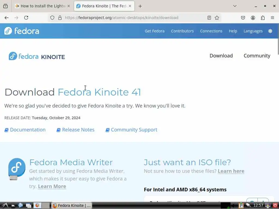279x209 pixels.
Task: Toggle the light/dark theme sun icon
Action: pos(270,31)
